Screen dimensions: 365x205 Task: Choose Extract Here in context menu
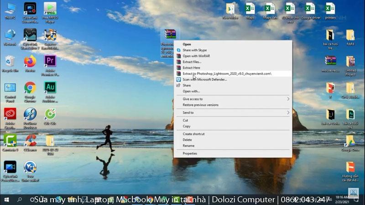click(191, 67)
